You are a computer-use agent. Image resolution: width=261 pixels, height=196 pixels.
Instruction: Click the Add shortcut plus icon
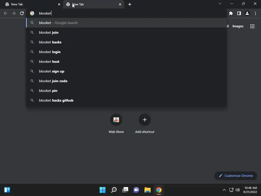point(145,120)
